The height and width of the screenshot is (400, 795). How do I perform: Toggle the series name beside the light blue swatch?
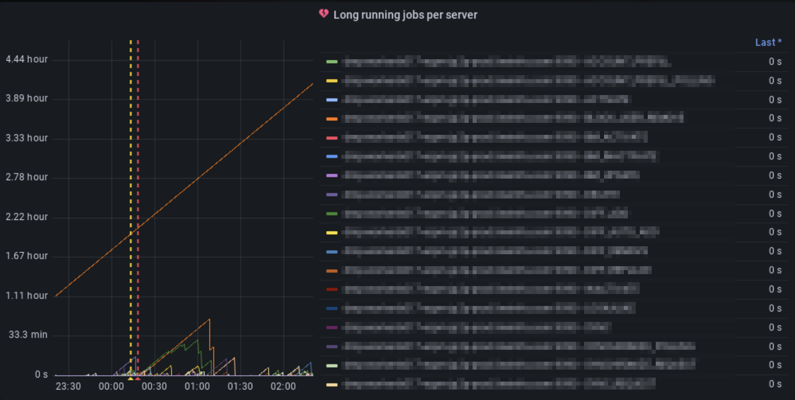[487, 100]
